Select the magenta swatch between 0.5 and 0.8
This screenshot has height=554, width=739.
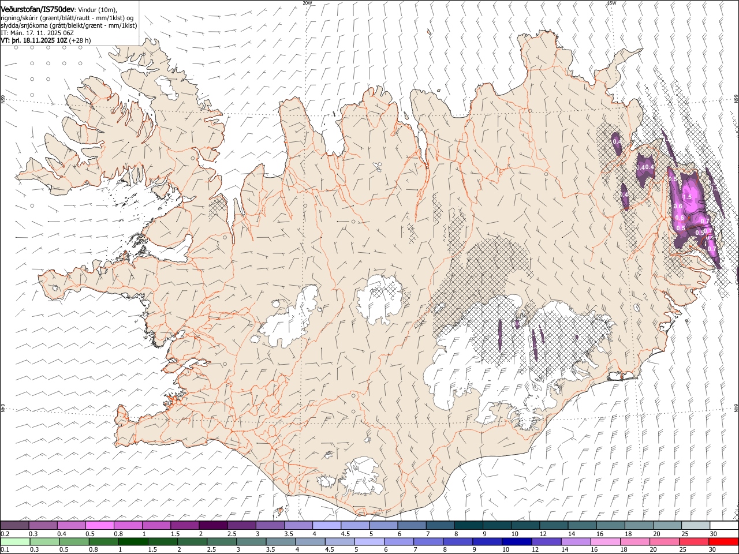[100, 525]
